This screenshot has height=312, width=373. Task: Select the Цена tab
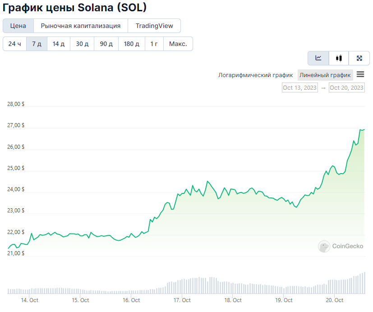(x=18, y=26)
